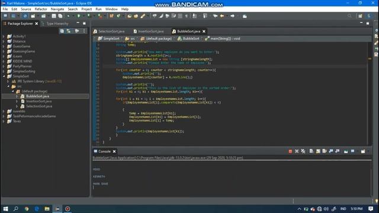Open Chrome from taskbar

click(x=26, y=209)
